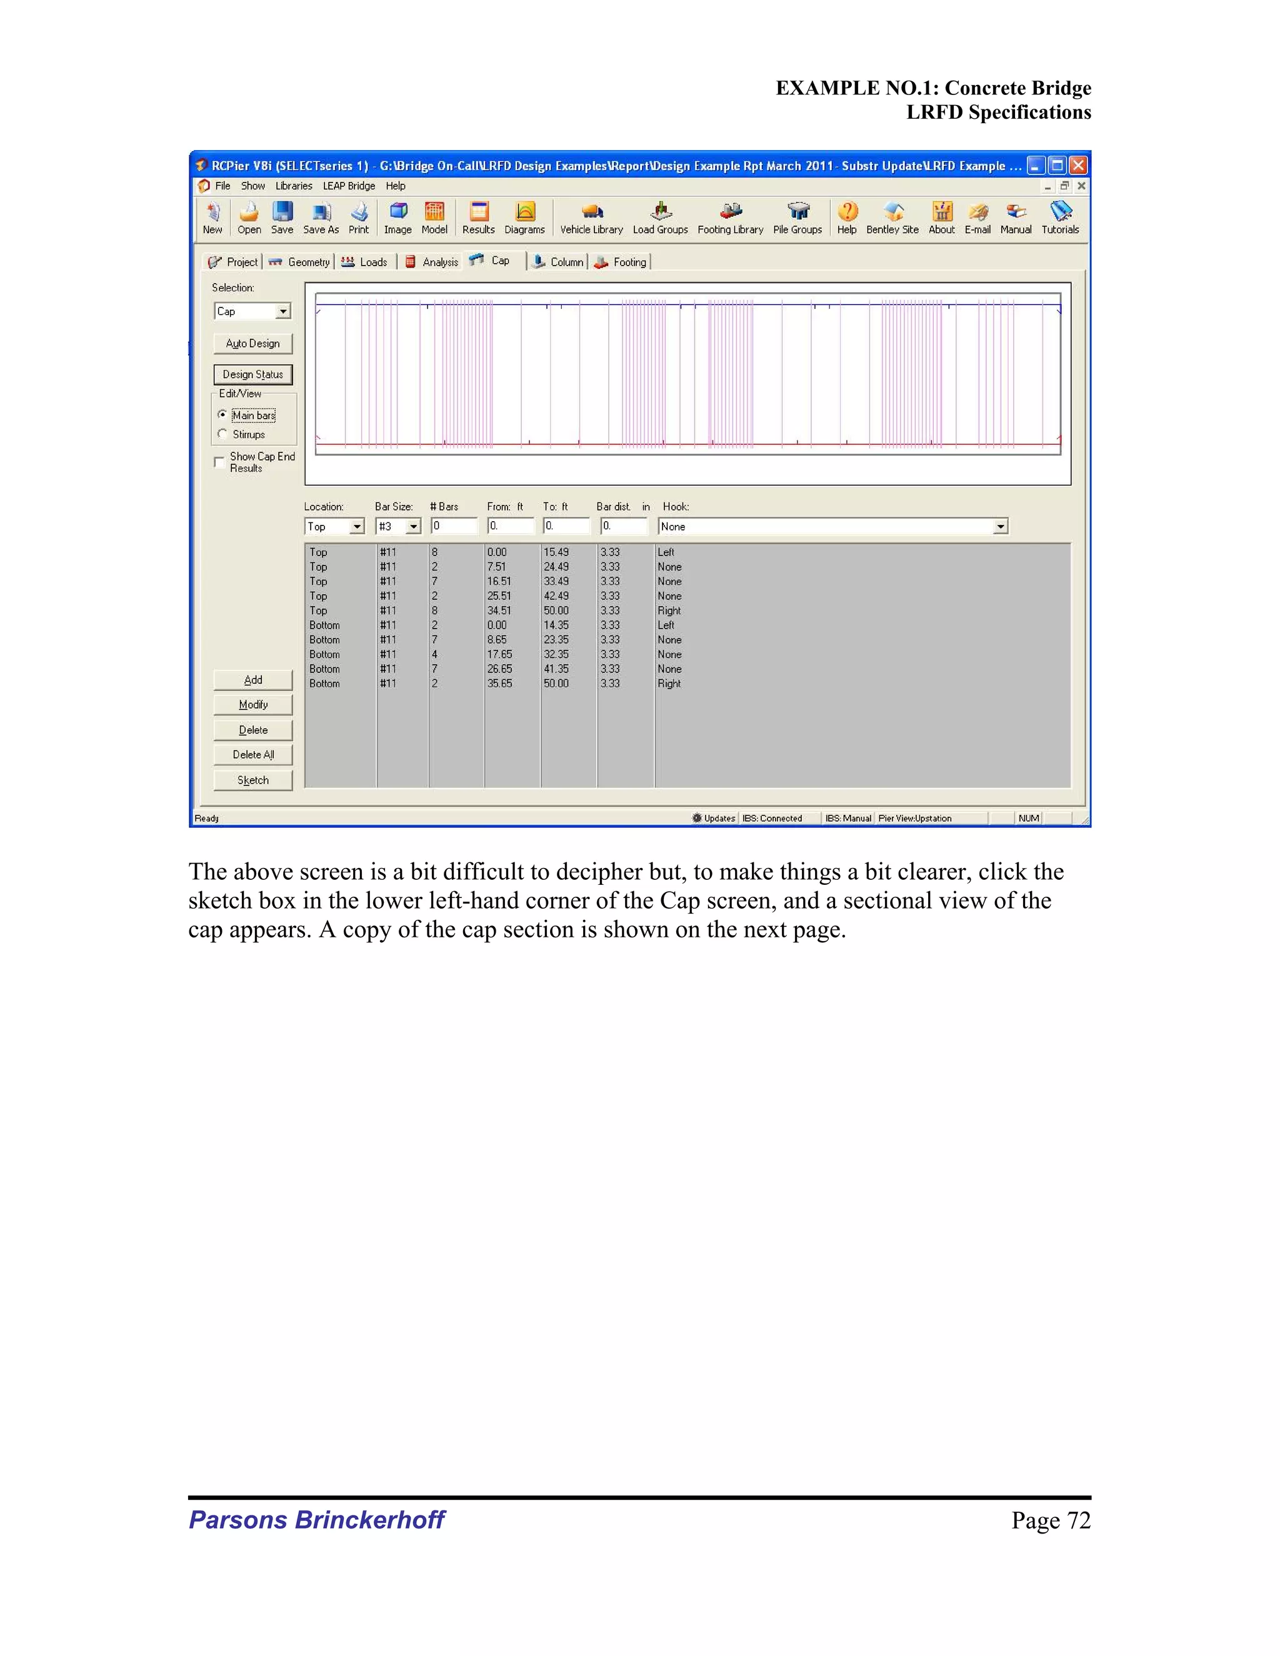
Task: Click the Add button
Action: pyautogui.click(x=253, y=680)
